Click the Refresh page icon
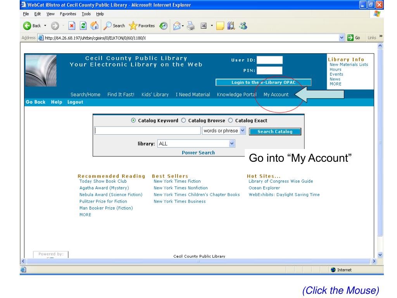The width and height of the screenshot is (397, 298). tap(83, 26)
